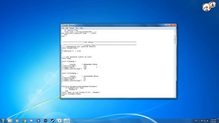Screen dimensions: 219x123
Task: Click the Notepad scrollbar up arrow
Action: (x=175, y=30)
